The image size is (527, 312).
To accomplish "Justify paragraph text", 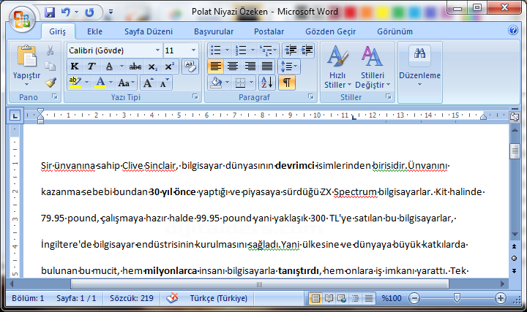I will pos(267,66).
